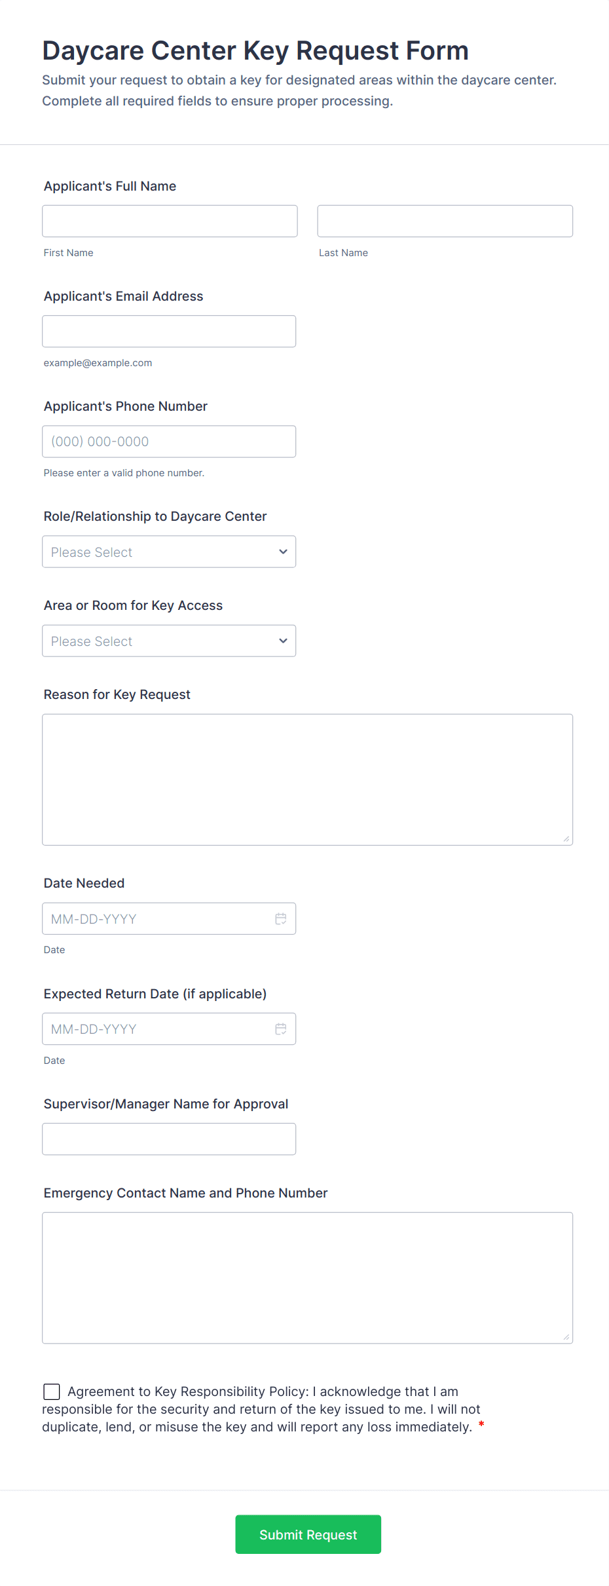Click the Area or Room chevron arrow
Screen dimensions: 609x1586
[283, 641]
